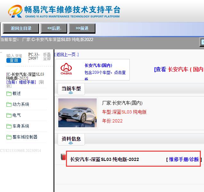Go back with <<后退 button
The height and width of the screenshot is (192, 204).
(x=54, y=29)
